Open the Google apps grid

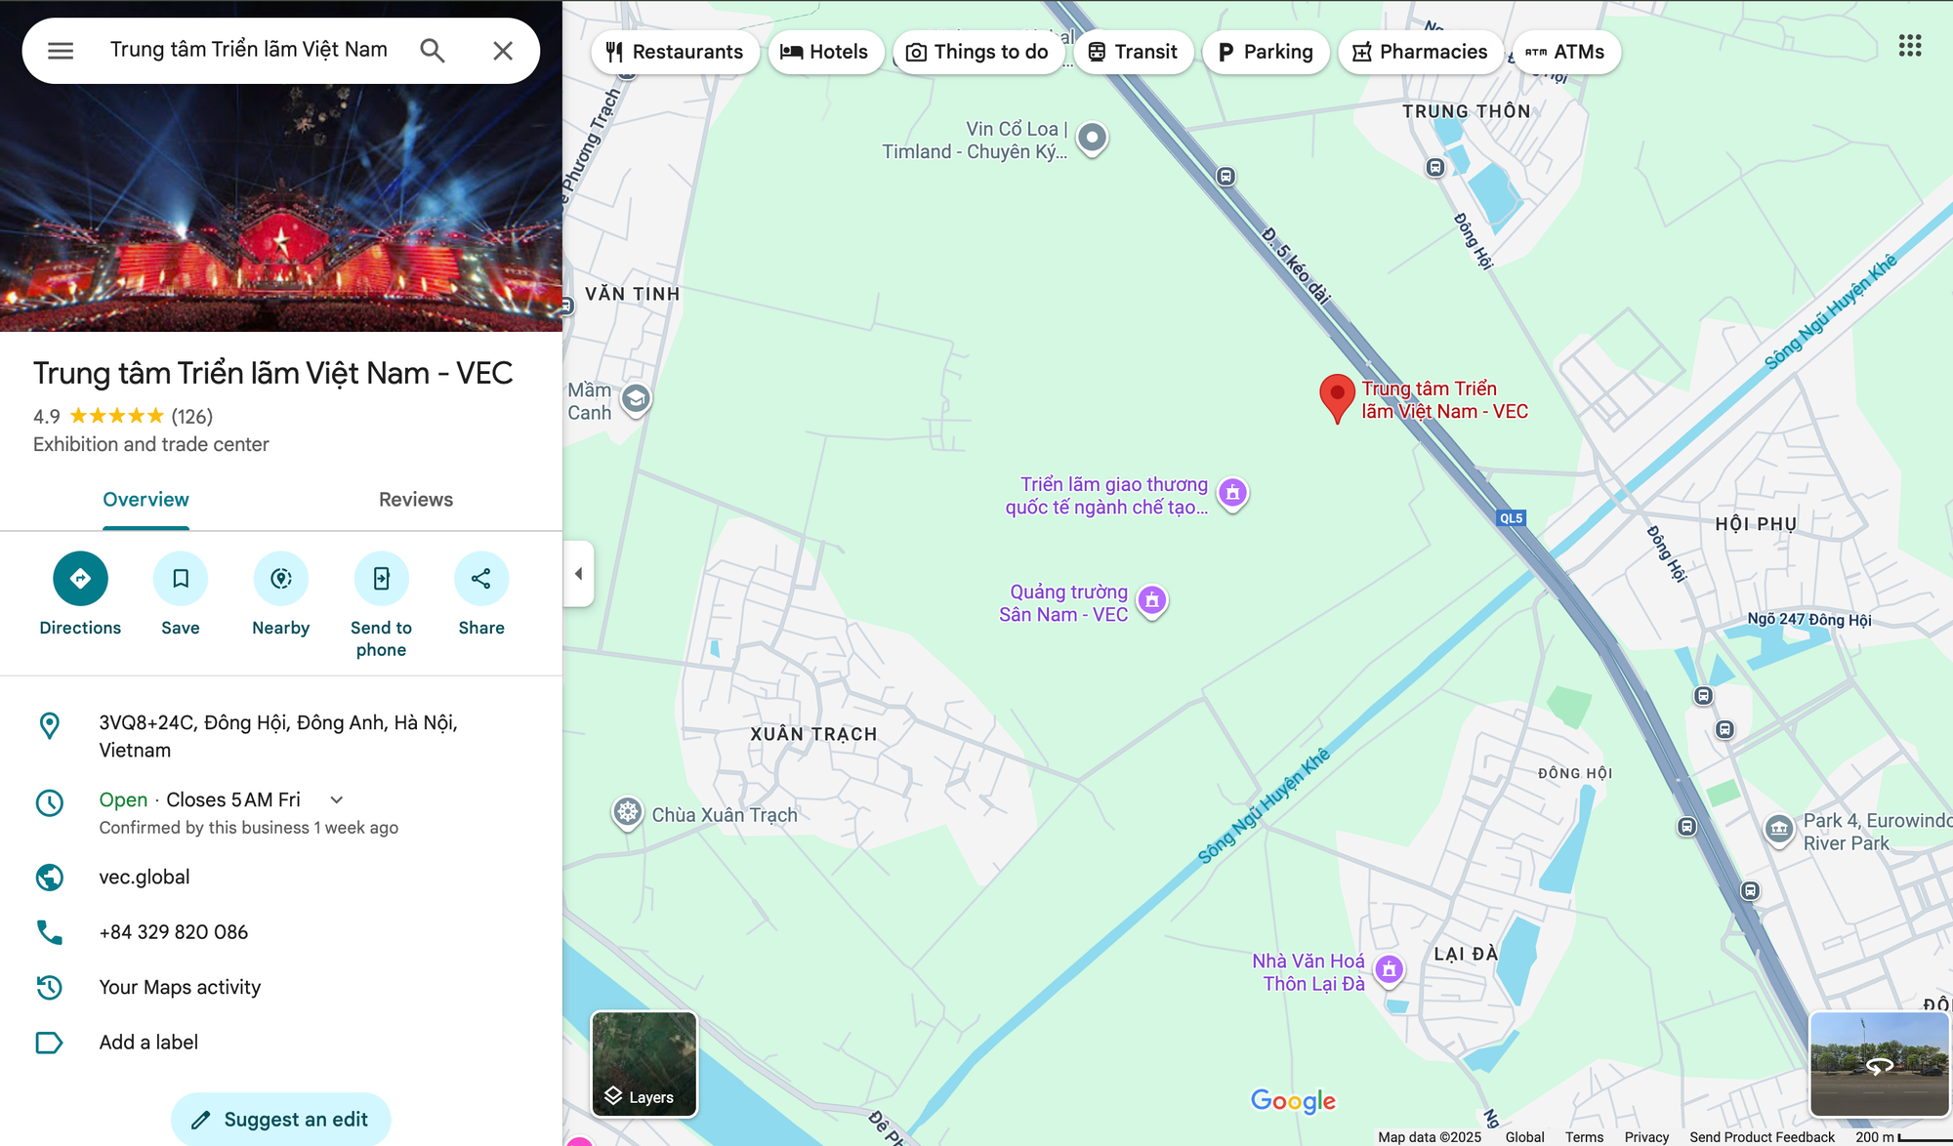tap(1910, 46)
